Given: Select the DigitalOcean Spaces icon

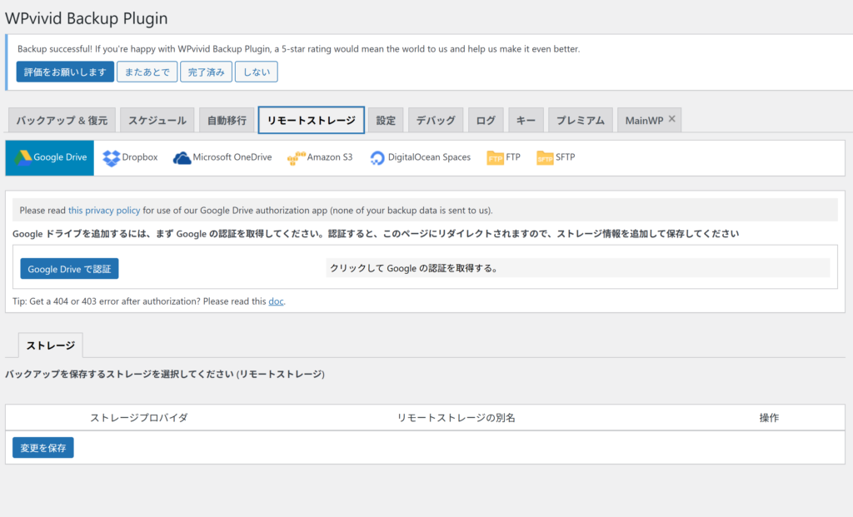Looking at the screenshot, I should pos(377,157).
